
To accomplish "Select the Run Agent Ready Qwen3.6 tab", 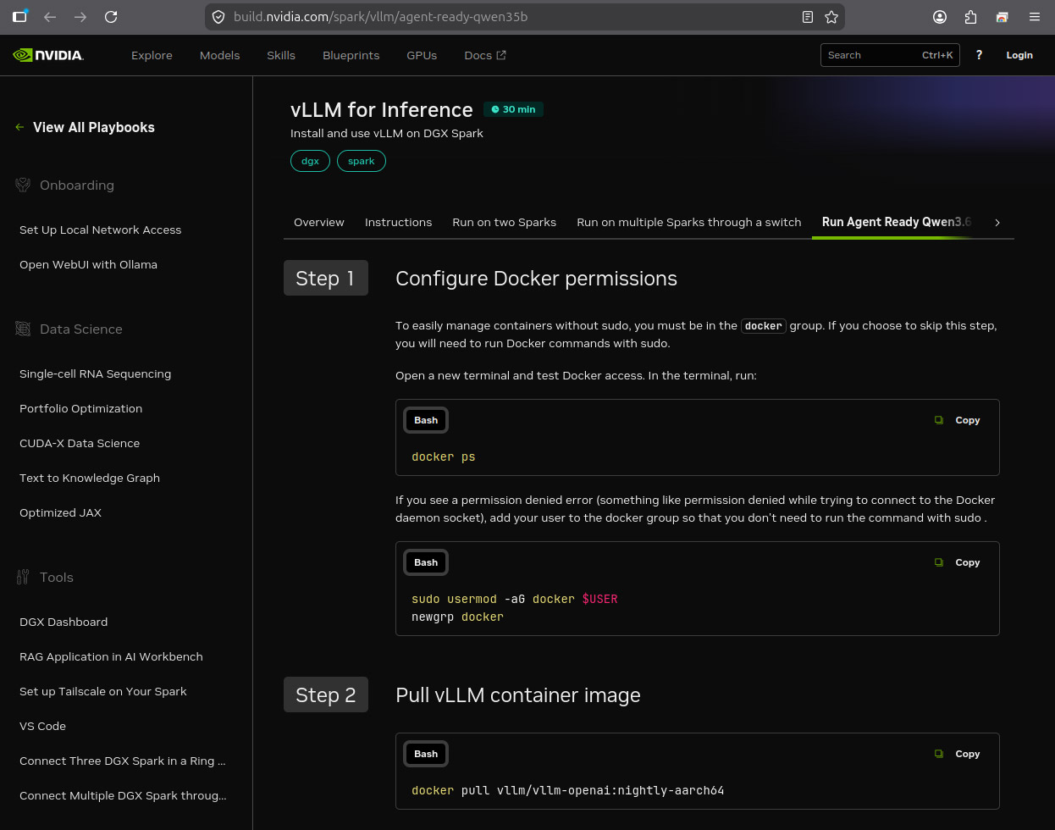I will click(897, 222).
